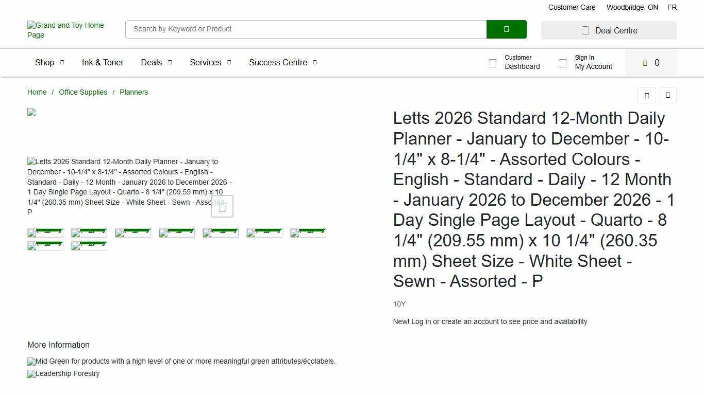Screen dimensions: 704x395
Task: Expand the Deals dropdown menu
Action: pos(156,63)
